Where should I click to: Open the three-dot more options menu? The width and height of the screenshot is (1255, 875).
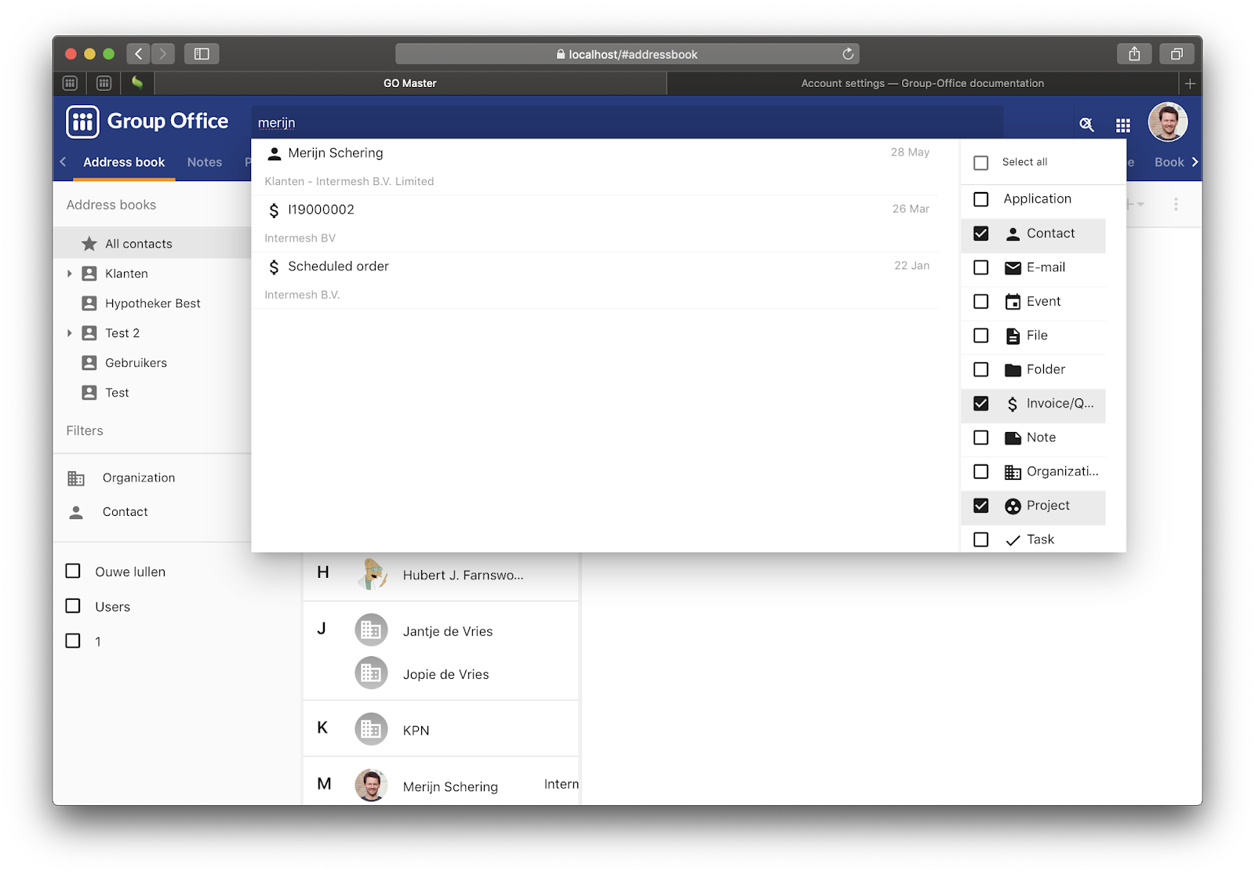tap(1176, 205)
